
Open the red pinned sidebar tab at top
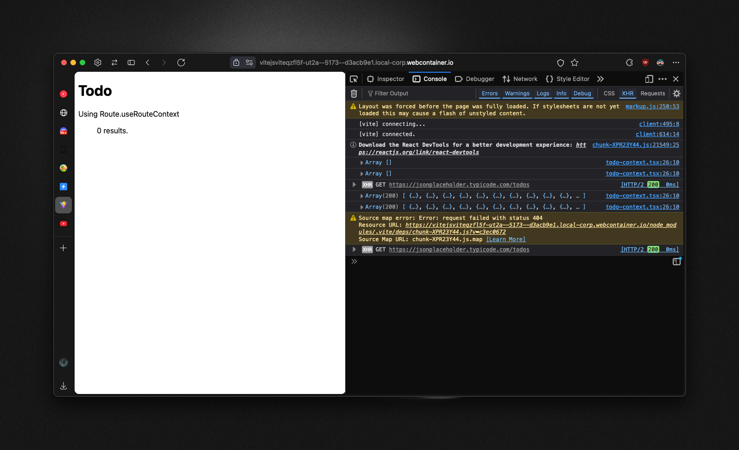(x=63, y=94)
